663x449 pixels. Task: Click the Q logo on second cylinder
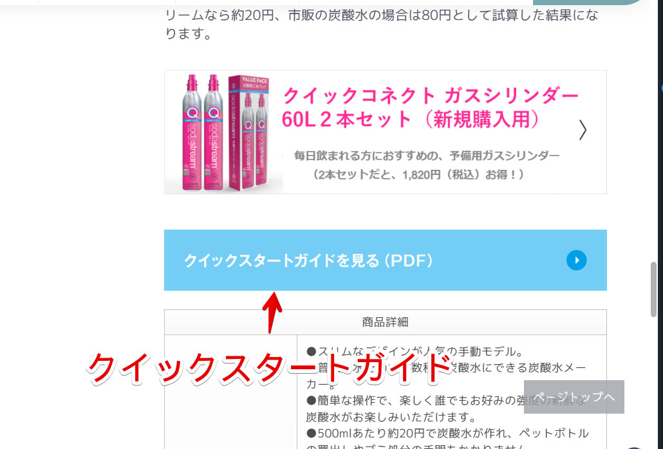click(x=214, y=113)
